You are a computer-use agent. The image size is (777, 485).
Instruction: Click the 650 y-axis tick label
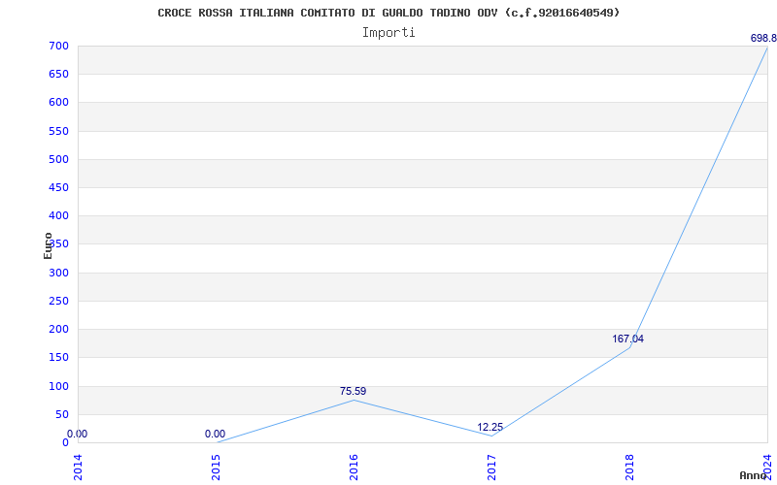[x=58, y=75]
